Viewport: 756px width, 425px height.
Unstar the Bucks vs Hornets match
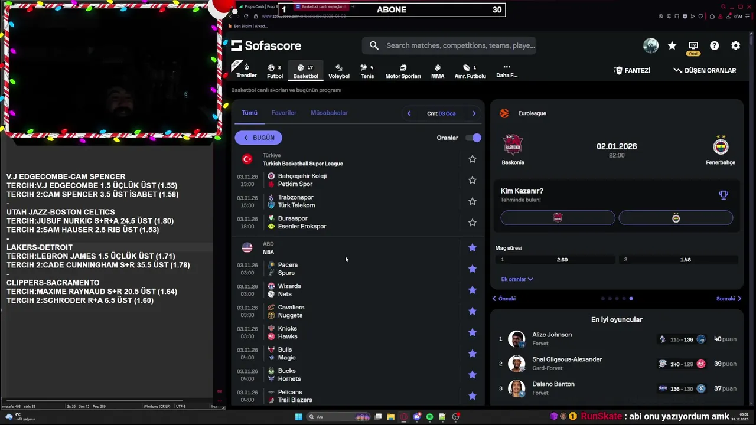(472, 375)
